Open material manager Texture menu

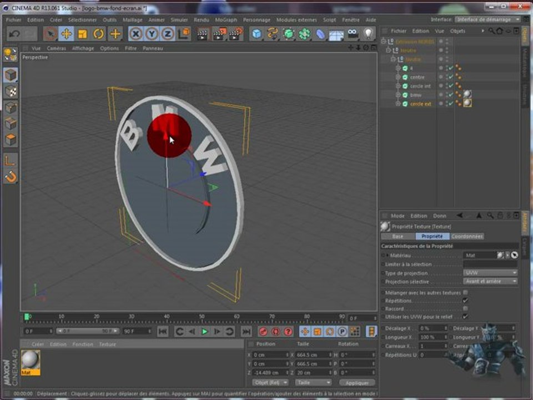pyautogui.click(x=108, y=344)
